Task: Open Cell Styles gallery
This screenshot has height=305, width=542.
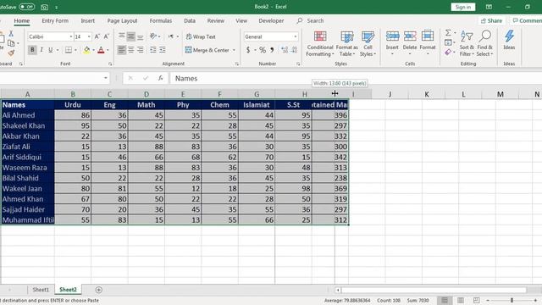Action: [x=368, y=43]
